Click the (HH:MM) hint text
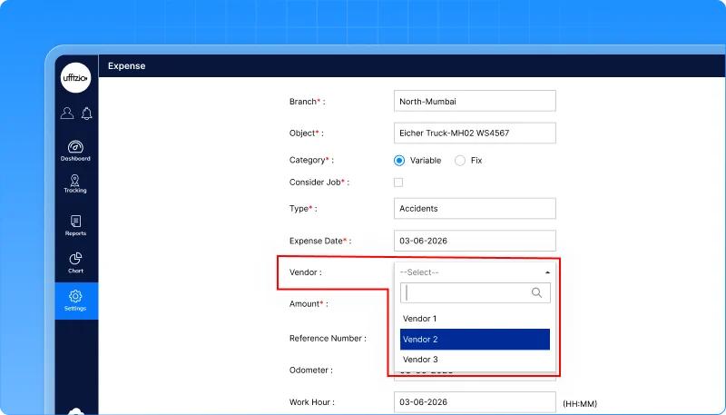The height and width of the screenshot is (415, 726). tap(580, 404)
